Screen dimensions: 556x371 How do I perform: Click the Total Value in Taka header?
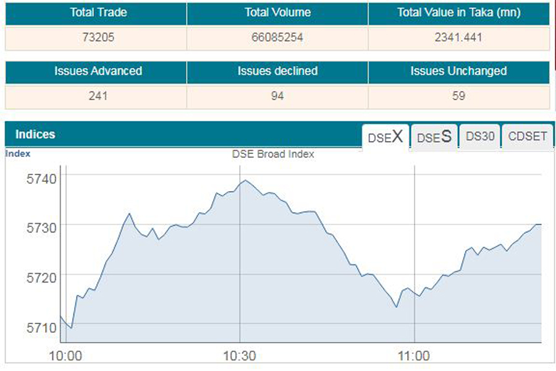[x=458, y=12]
